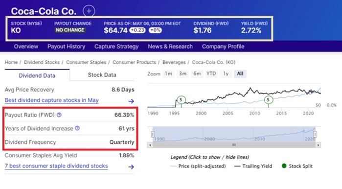Select the 2012 stock split marker on chart

[268, 100]
